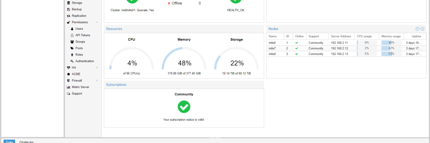Click the Users person icon

(72, 29)
